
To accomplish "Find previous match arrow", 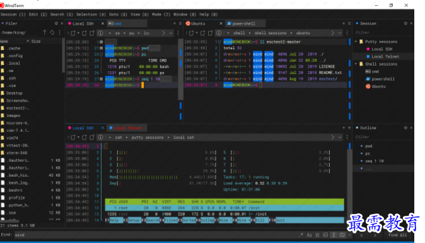I will click(361, 235).
